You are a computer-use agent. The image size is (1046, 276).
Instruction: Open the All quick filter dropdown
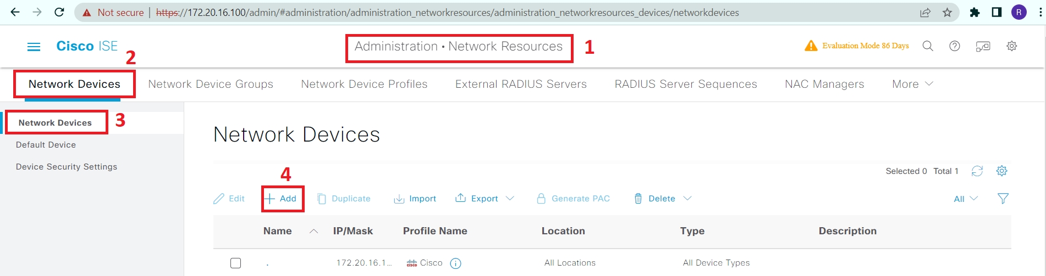(x=966, y=199)
